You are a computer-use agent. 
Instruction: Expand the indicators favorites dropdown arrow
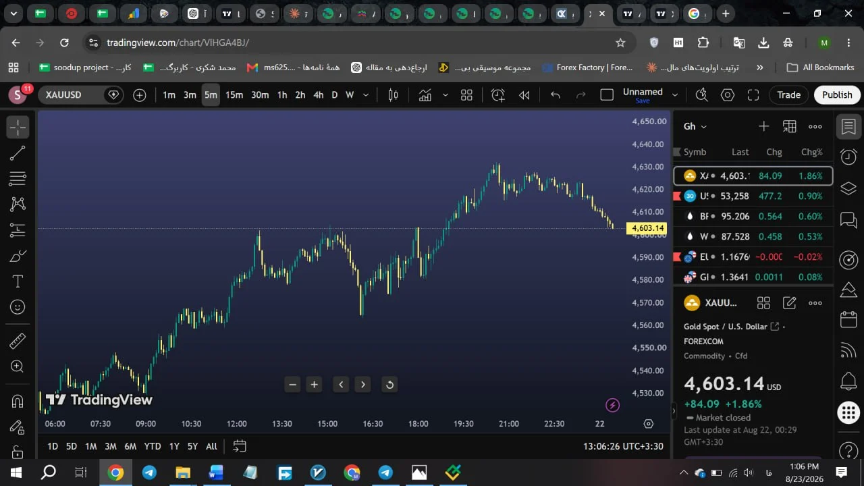tap(445, 95)
